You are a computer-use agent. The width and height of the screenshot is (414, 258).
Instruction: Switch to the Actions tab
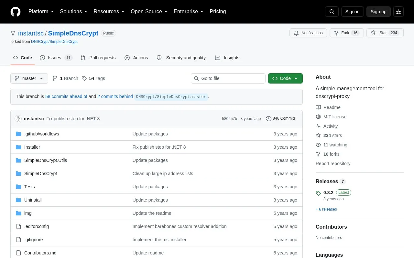click(x=136, y=58)
